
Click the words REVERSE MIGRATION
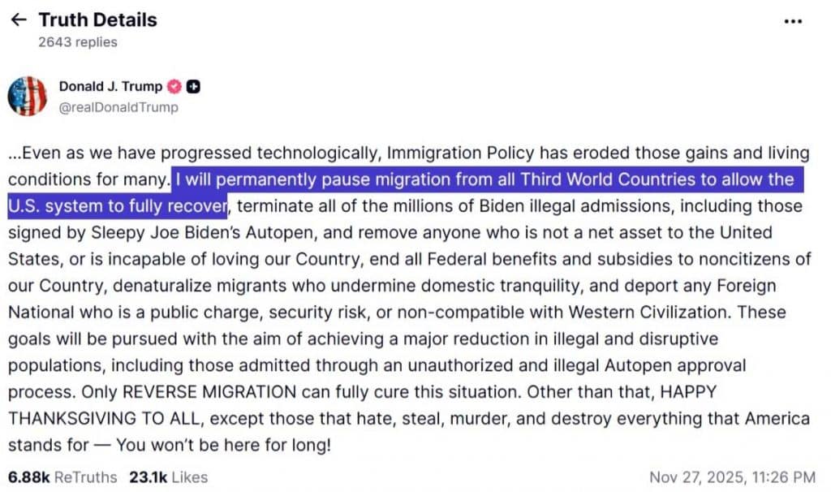click(209, 391)
